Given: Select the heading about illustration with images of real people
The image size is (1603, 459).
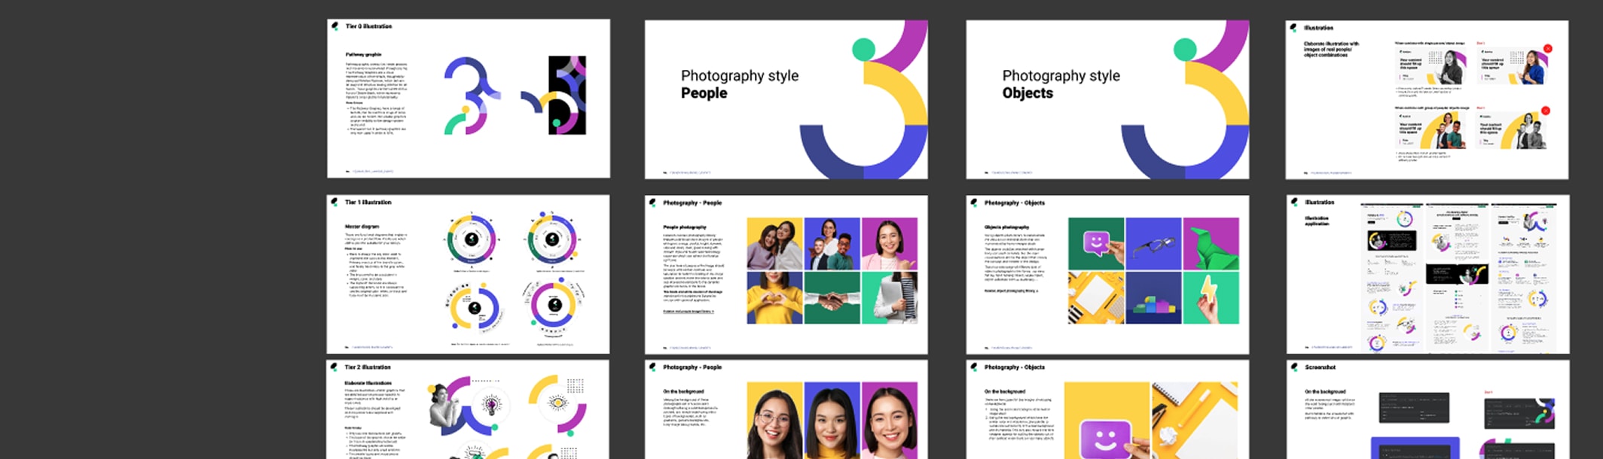Looking at the screenshot, I should tap(1331, 49).
